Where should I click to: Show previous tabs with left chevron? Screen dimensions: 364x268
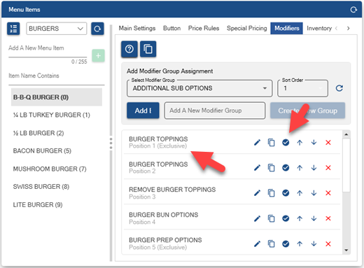click(x=336, y=28)
